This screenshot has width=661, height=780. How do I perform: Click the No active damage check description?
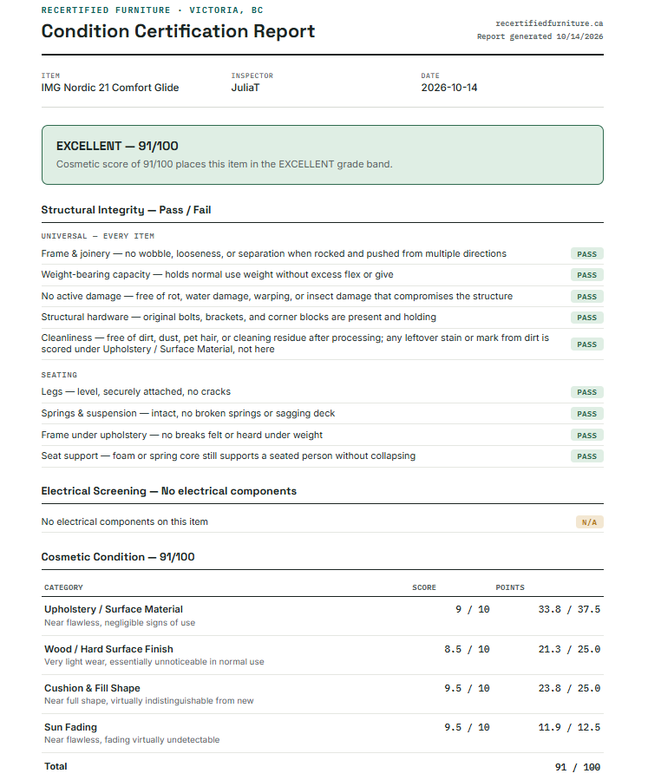pyautogui.click(x=277, y=296)
